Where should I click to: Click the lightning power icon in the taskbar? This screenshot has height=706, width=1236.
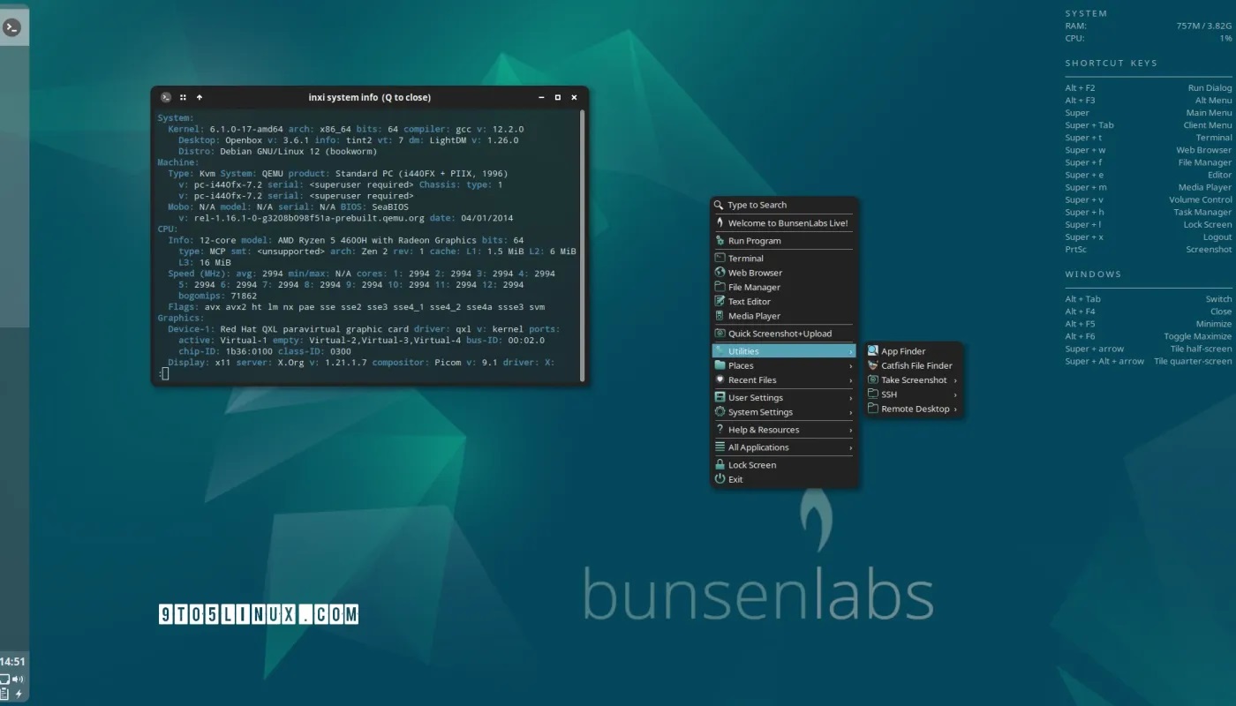point(19,694)
